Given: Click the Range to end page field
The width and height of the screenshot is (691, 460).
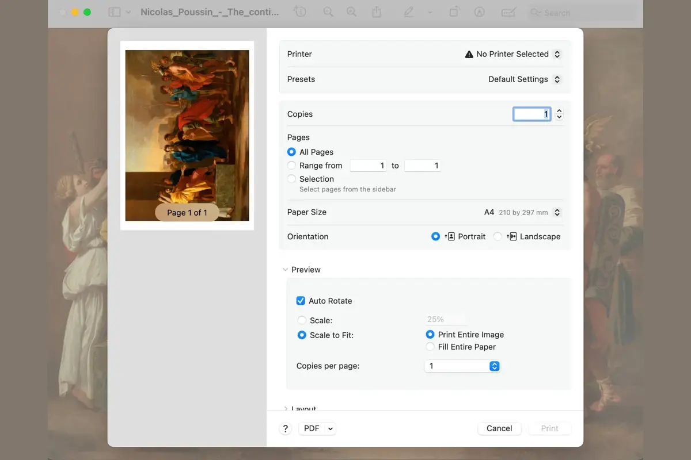Looking at the screenshot, I should (422, 166).
